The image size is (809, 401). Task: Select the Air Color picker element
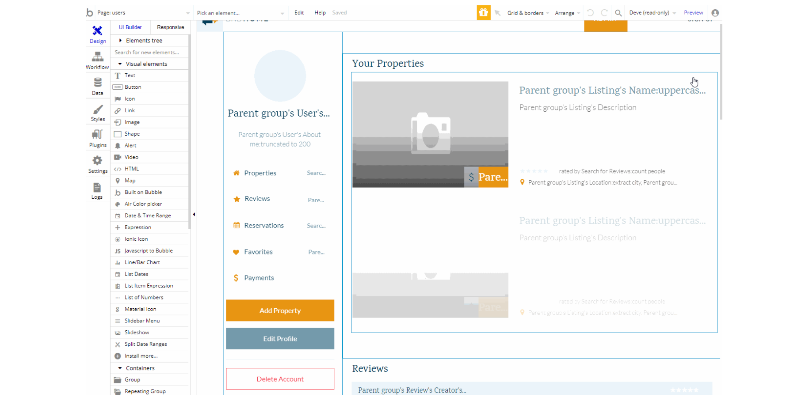tap(149, 204)
